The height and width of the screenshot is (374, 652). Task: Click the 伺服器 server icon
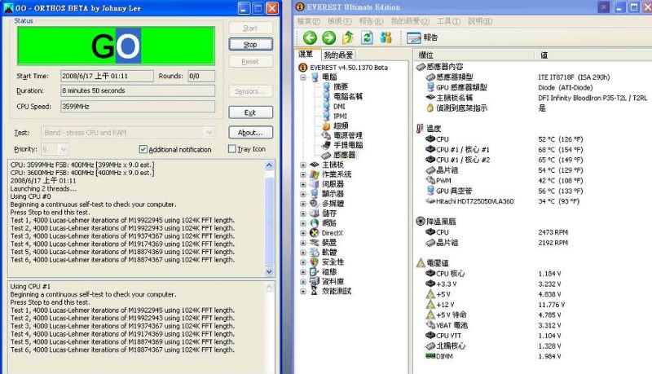point(315,184)
